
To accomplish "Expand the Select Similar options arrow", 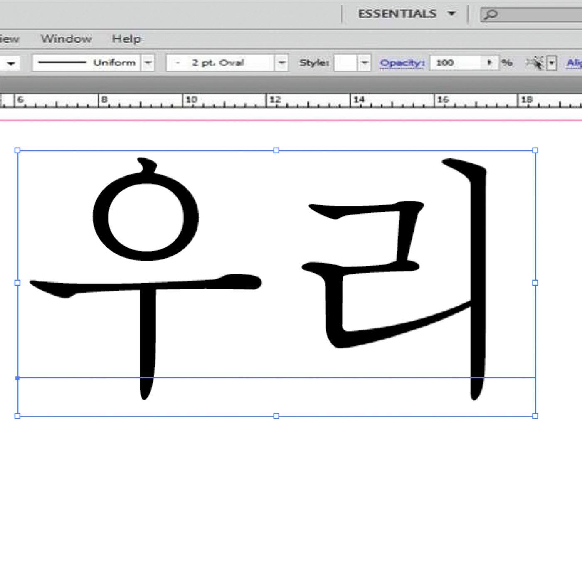I will point(552,63).
